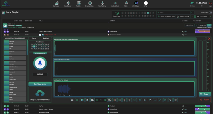The height and width of the screenshot is (114, 213).
Task: Click the paste icon in editor toolbar
Action: (x=150, y=100)
